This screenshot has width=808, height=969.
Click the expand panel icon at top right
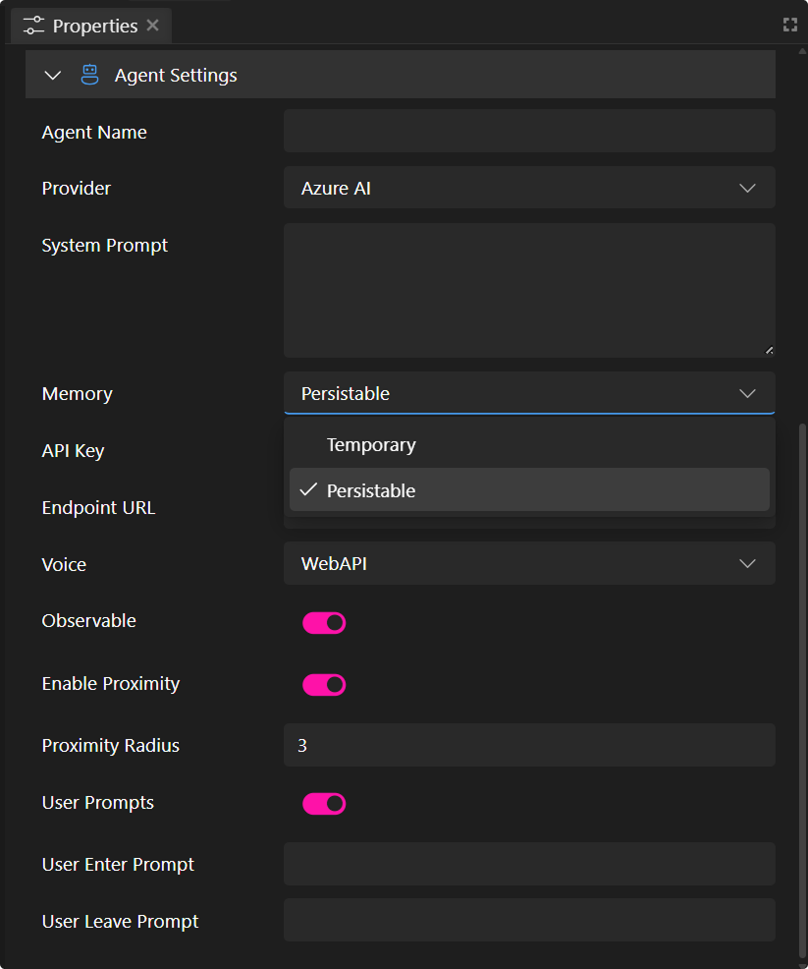790,25
